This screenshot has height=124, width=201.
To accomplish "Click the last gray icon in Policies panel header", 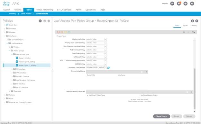I will point(49,21).
